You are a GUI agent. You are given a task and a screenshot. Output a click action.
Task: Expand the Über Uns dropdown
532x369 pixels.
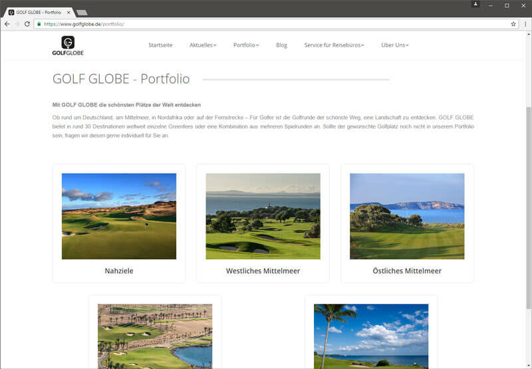[x=394, y=45]
